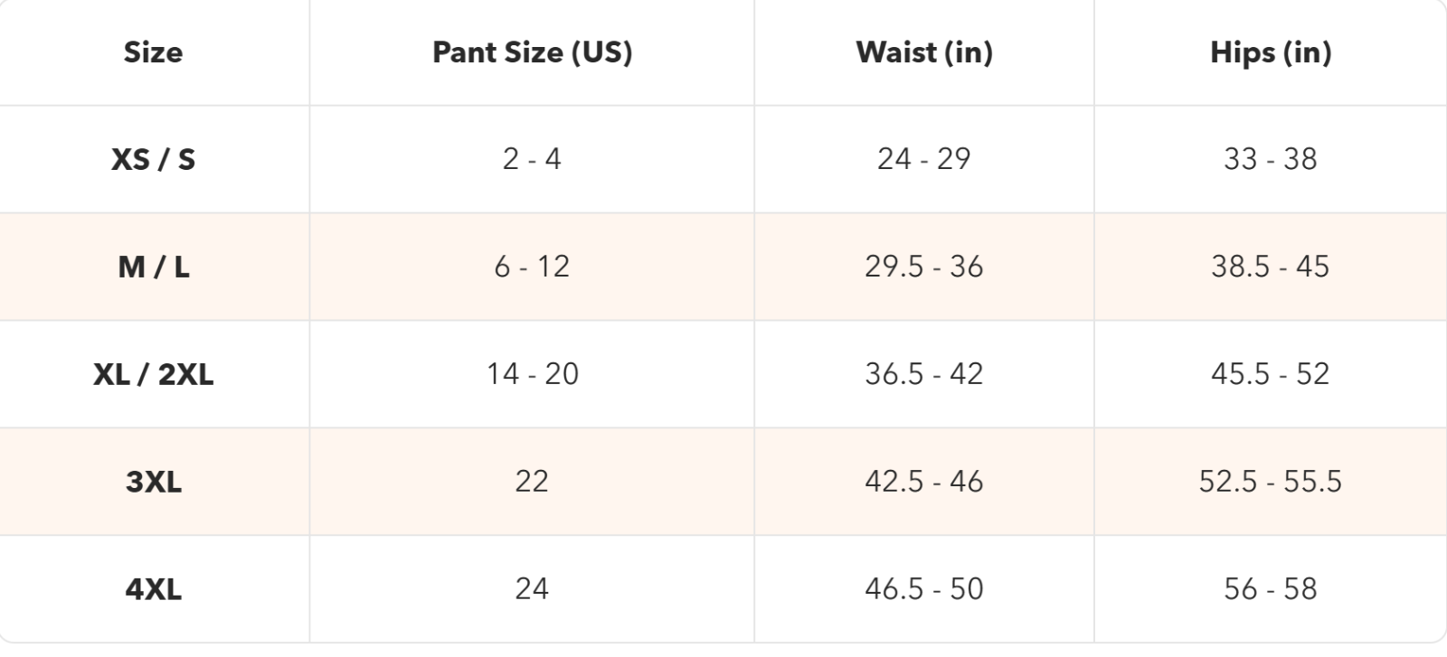Select the 3XL size row label
This screenshot has width=1447, height=657.
pos(154,482)
